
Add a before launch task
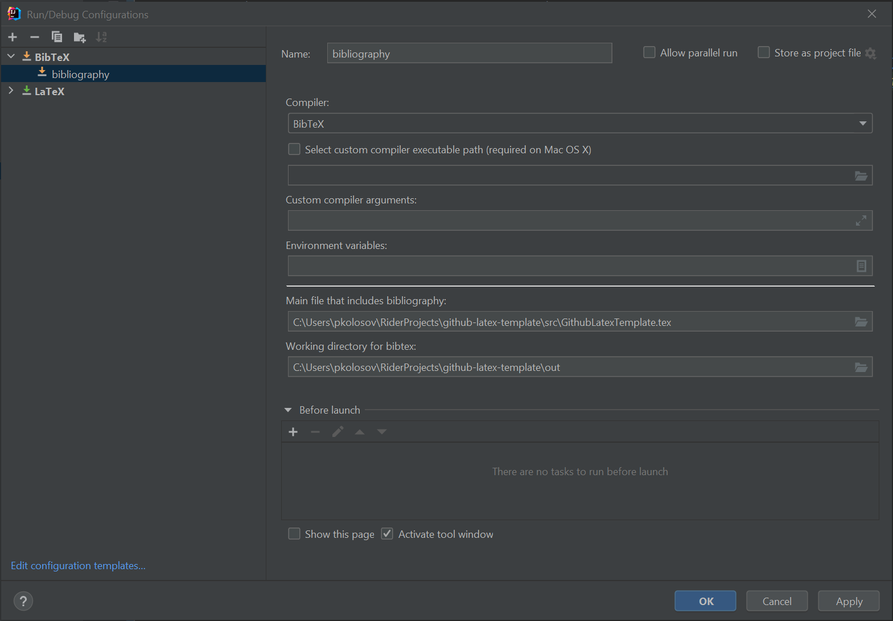point(293,432)
